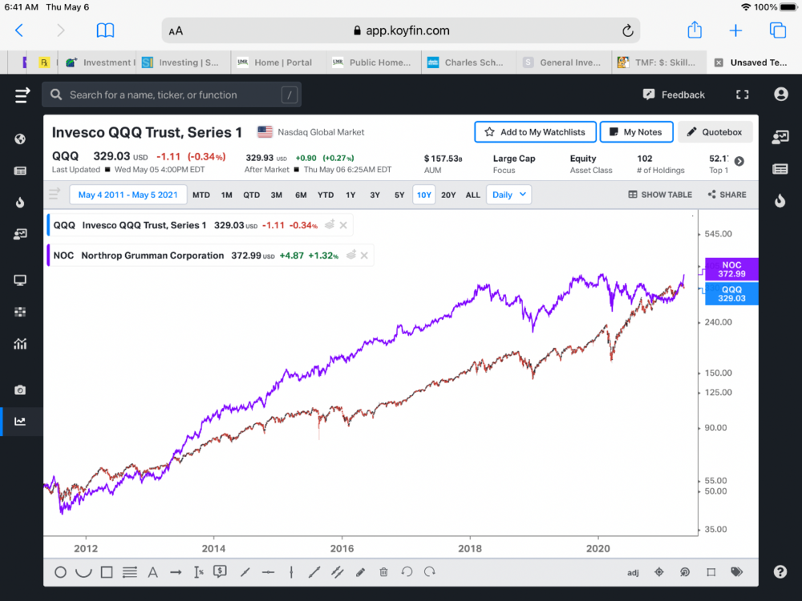Viewport: 802px width, 601px height.
Task: Toggle the square frame icon in chart toolbar
Action: pos(711,572)
